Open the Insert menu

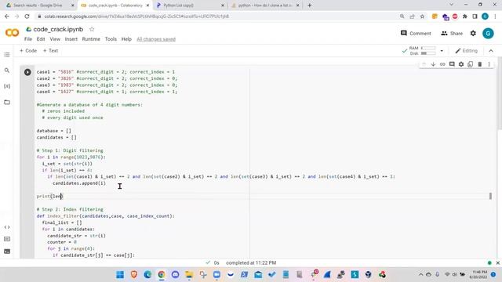point(71,39)
